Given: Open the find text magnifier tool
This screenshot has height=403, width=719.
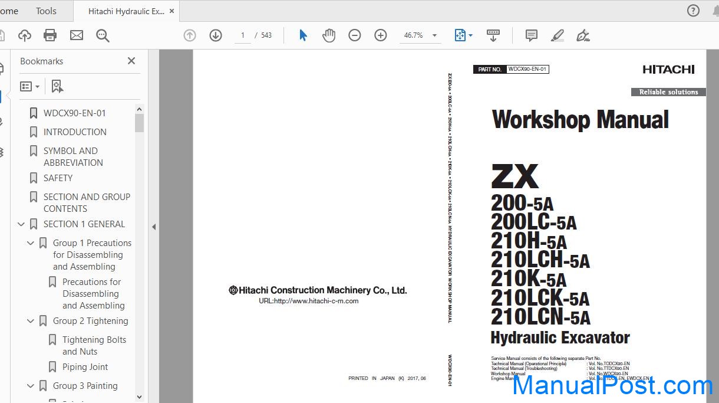Looking at the screenshot, I should 103,35.
